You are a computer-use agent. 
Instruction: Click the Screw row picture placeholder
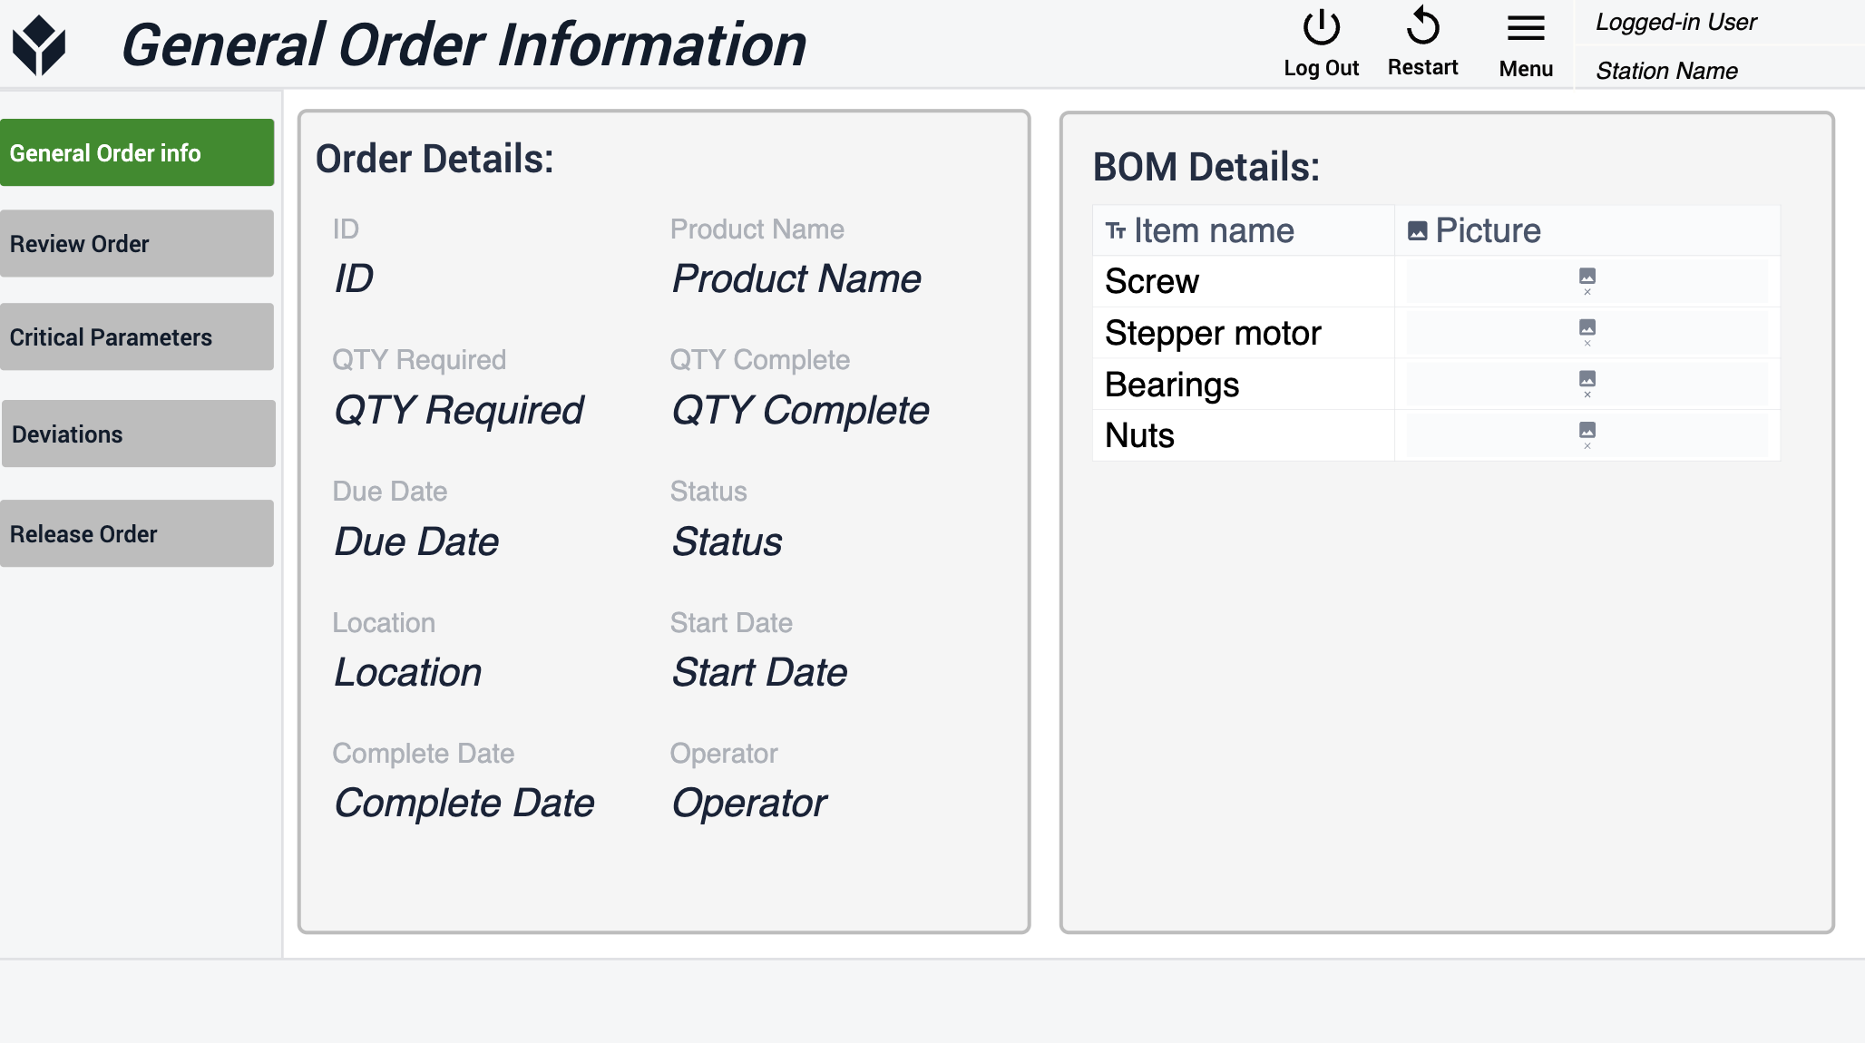click(x=1587, y=281)
